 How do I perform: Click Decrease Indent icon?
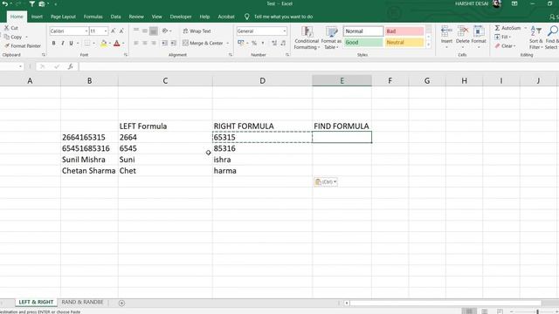pyautogui.click(x=164, y=43)
